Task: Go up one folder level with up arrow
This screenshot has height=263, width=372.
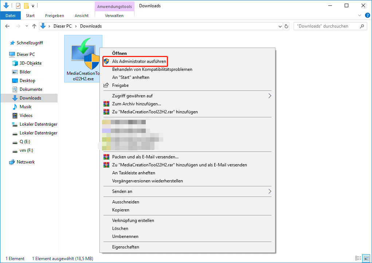Action: click(34, 26)
